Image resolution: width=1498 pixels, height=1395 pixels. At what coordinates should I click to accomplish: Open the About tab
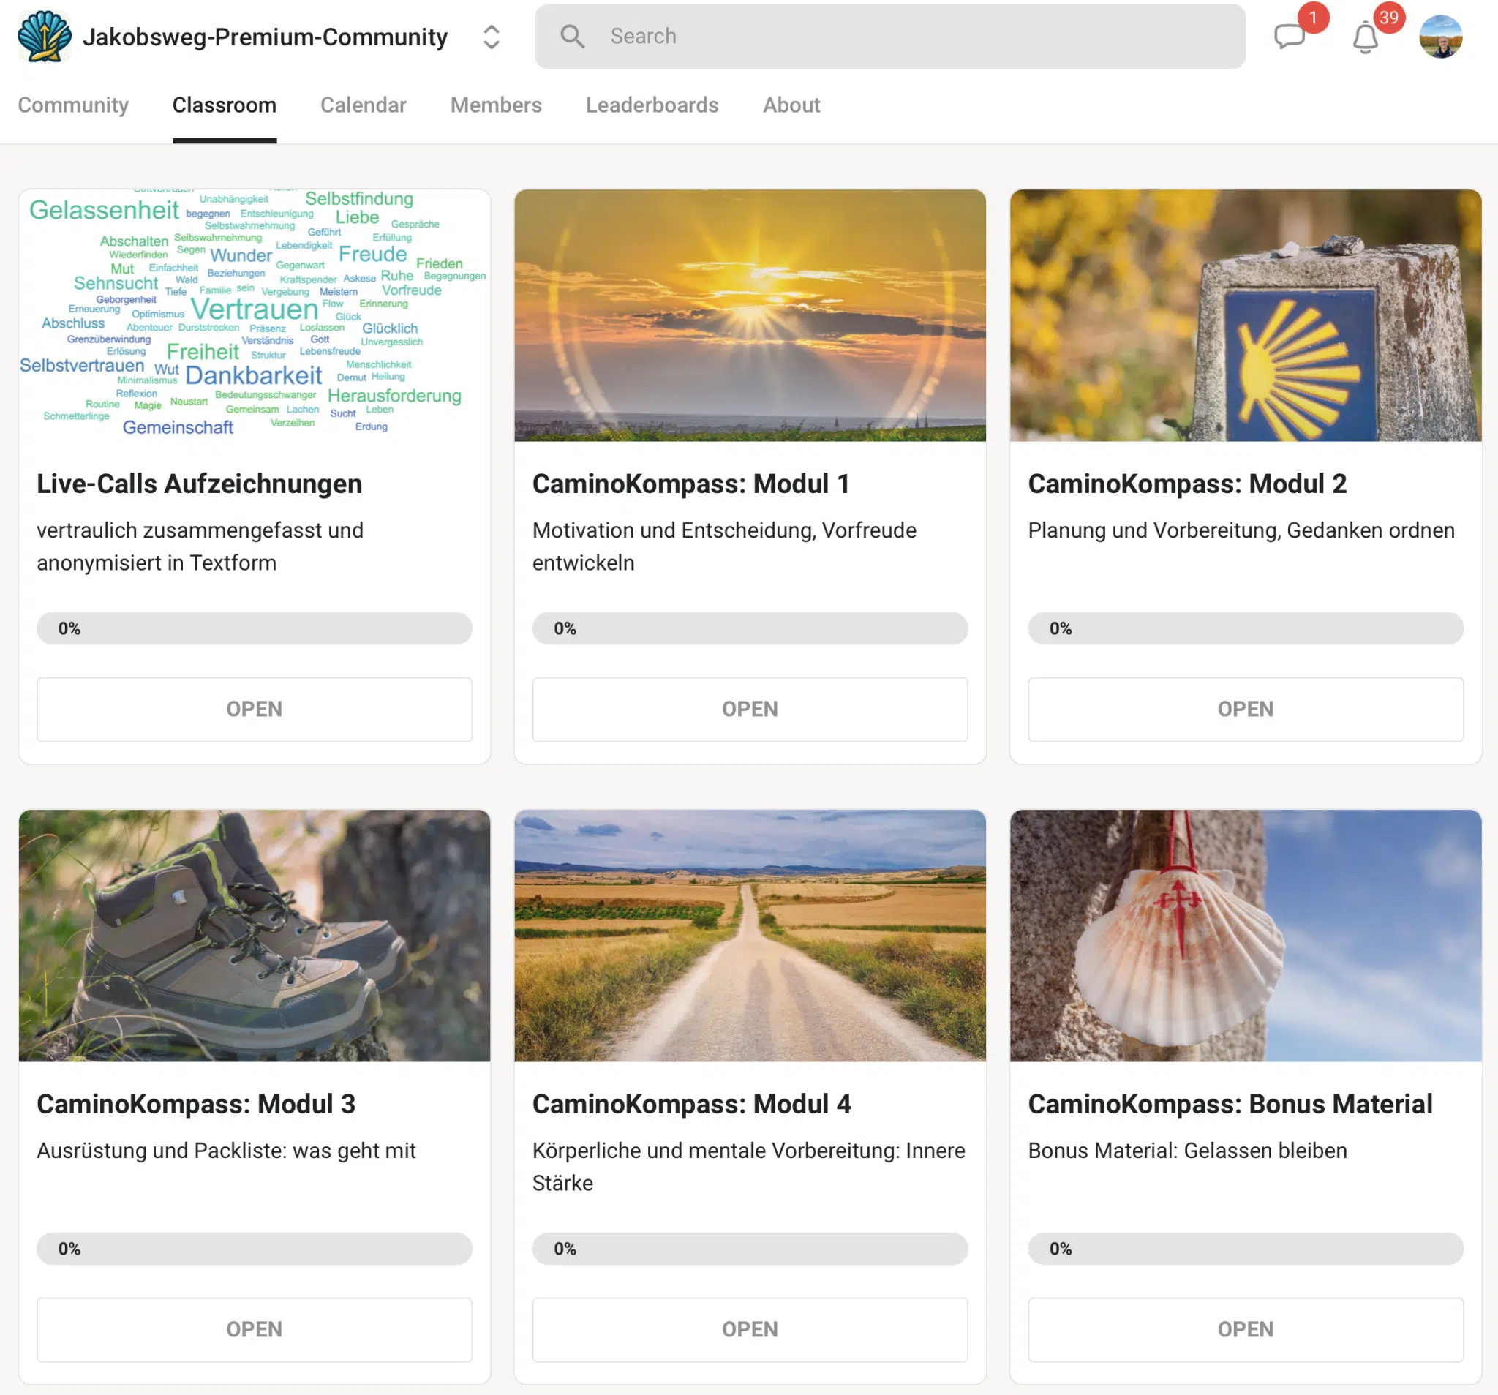point(791,105)
